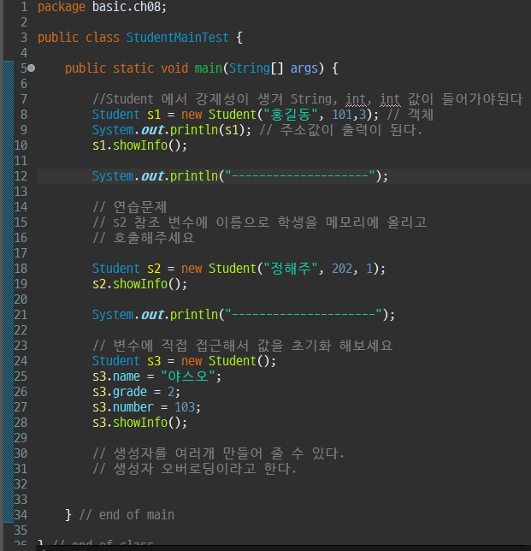Click number 101 on line 8

[342, 115]
